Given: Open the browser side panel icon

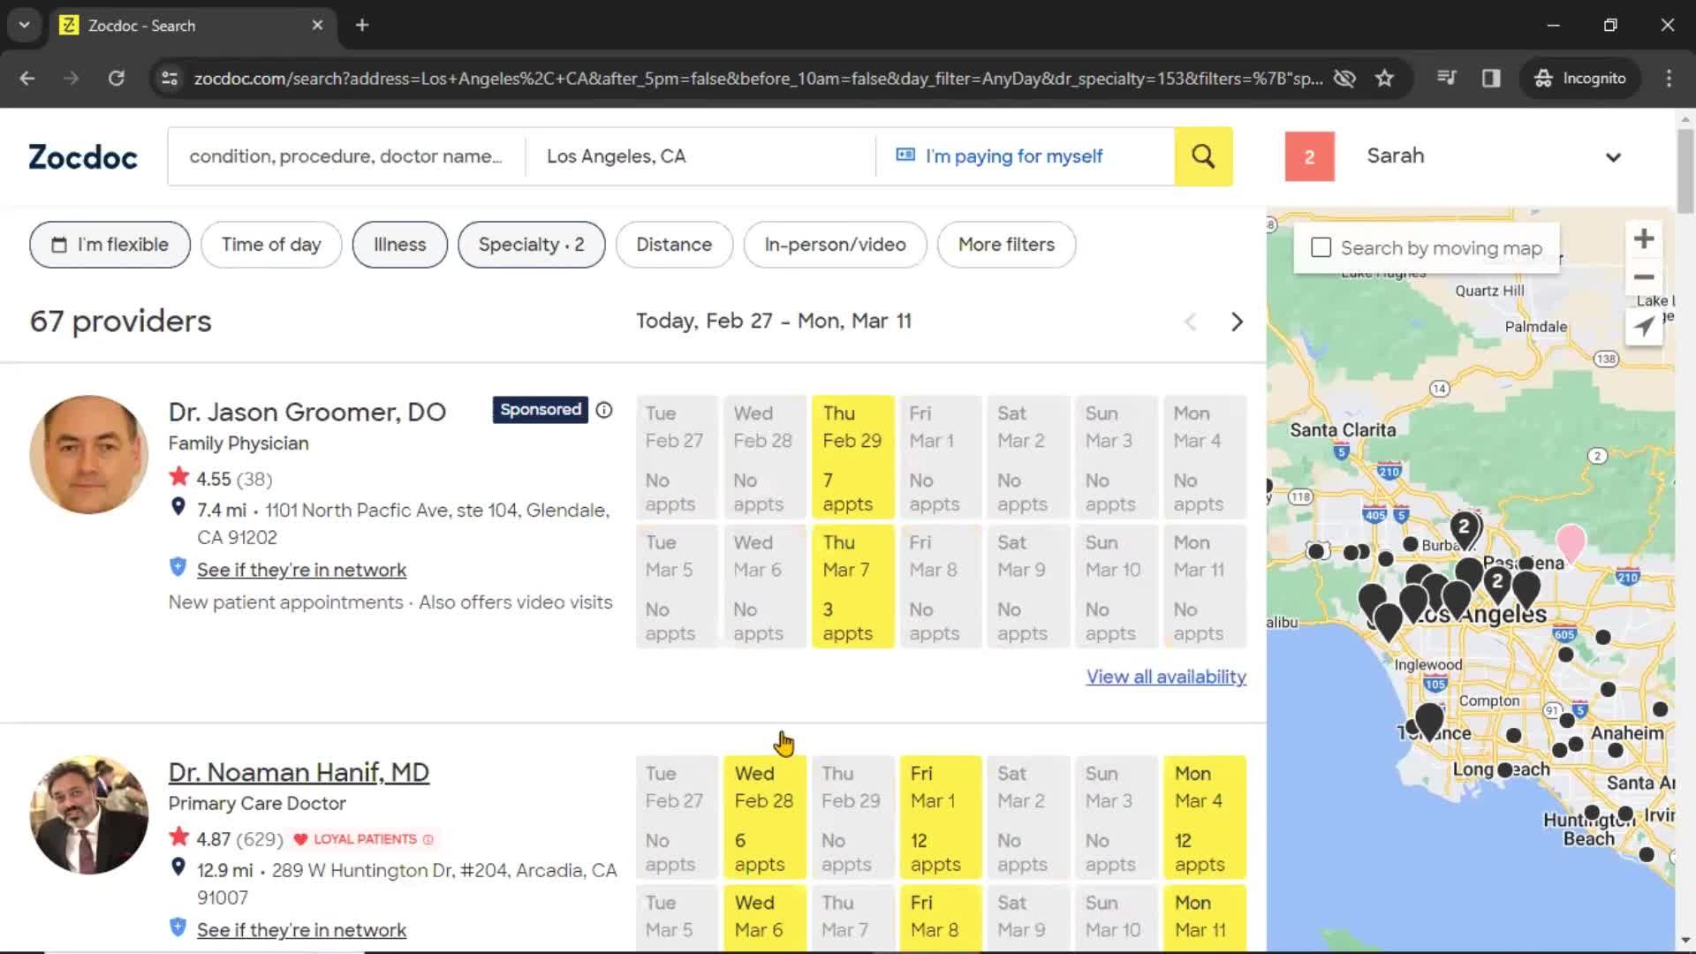Looking at the screenshot, I should 1491,78.
